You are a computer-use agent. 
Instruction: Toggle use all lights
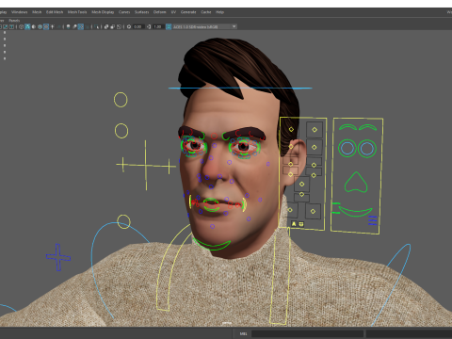52,26
